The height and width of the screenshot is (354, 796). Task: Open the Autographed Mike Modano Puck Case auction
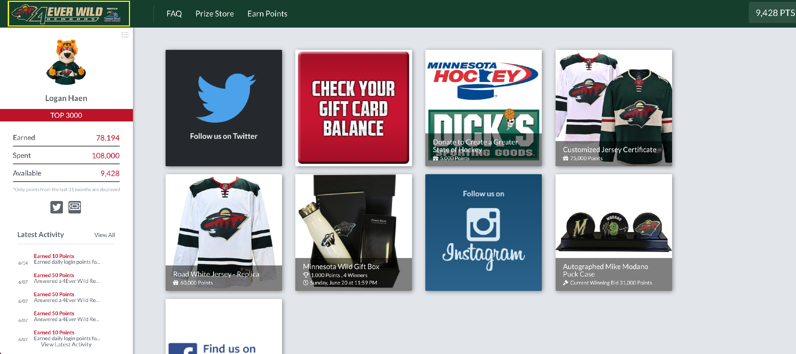(x=613, y=232)
